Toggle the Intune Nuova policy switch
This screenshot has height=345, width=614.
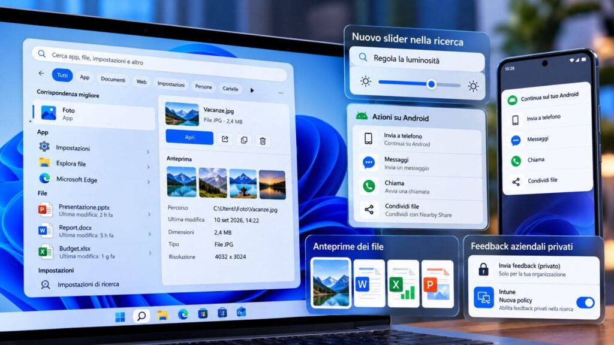click(x=585, y=302)
